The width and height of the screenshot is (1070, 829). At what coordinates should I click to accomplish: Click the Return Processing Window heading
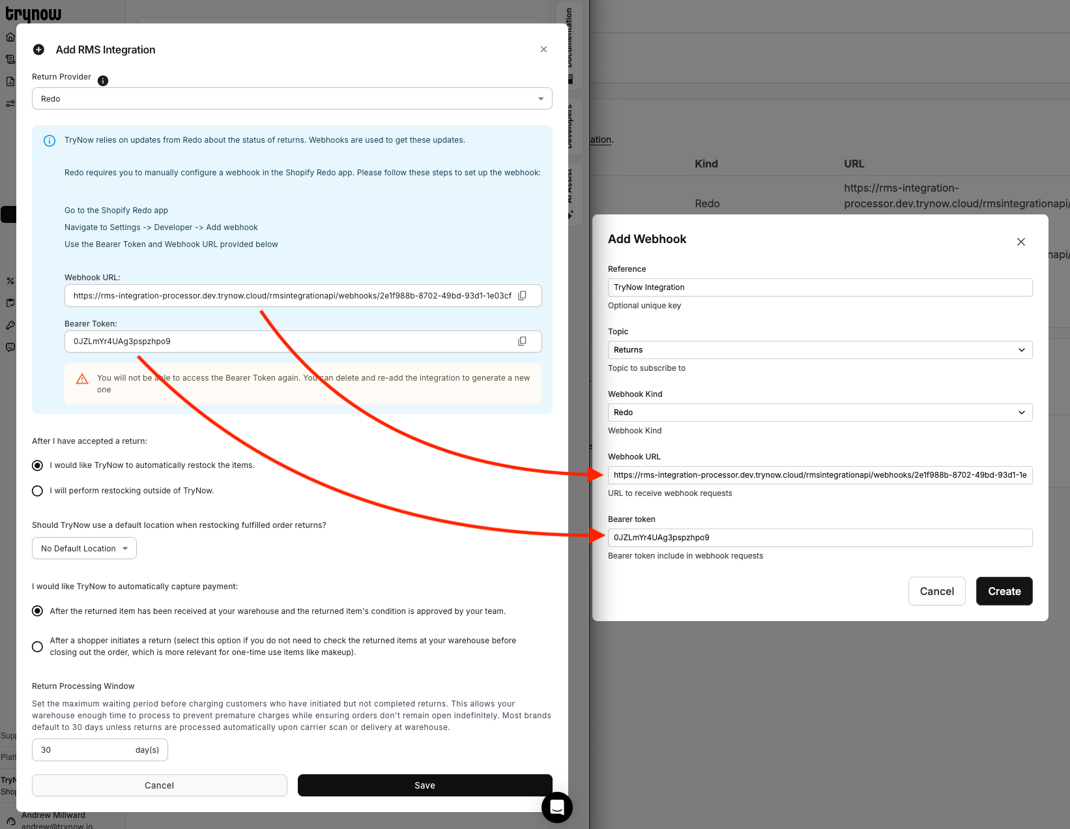[x=83, y=686]
